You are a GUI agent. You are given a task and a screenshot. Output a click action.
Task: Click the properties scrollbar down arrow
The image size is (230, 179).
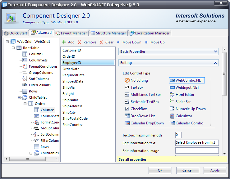pos(224,154)
